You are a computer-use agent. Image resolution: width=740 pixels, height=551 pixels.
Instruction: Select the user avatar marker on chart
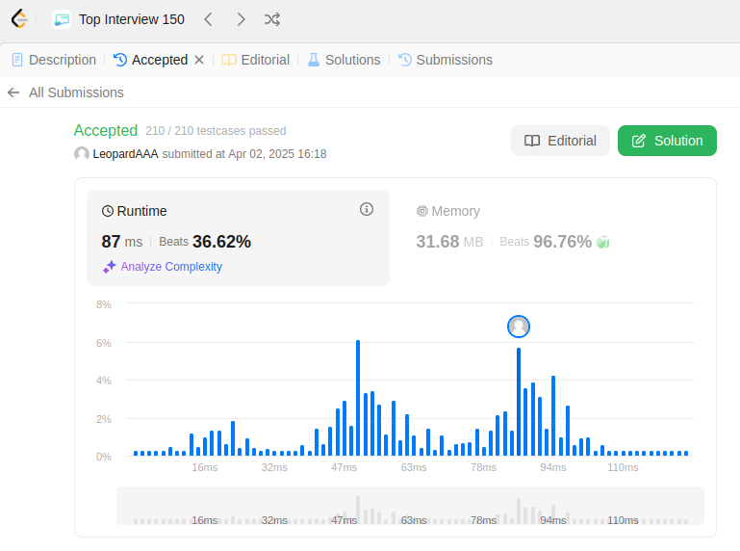point(518,327)
